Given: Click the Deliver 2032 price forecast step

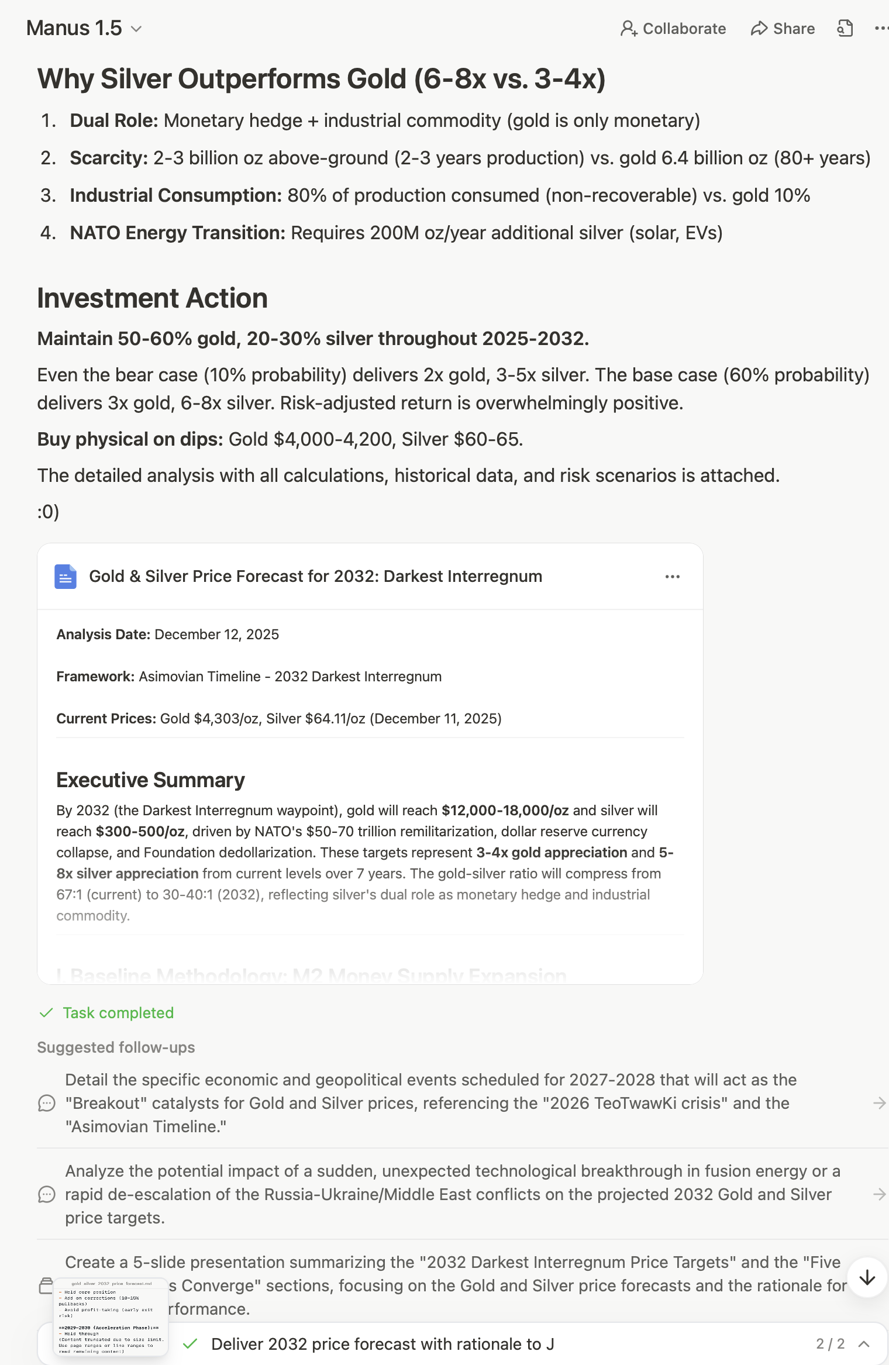Looking at the screenshot, I should pos(383,1344).
